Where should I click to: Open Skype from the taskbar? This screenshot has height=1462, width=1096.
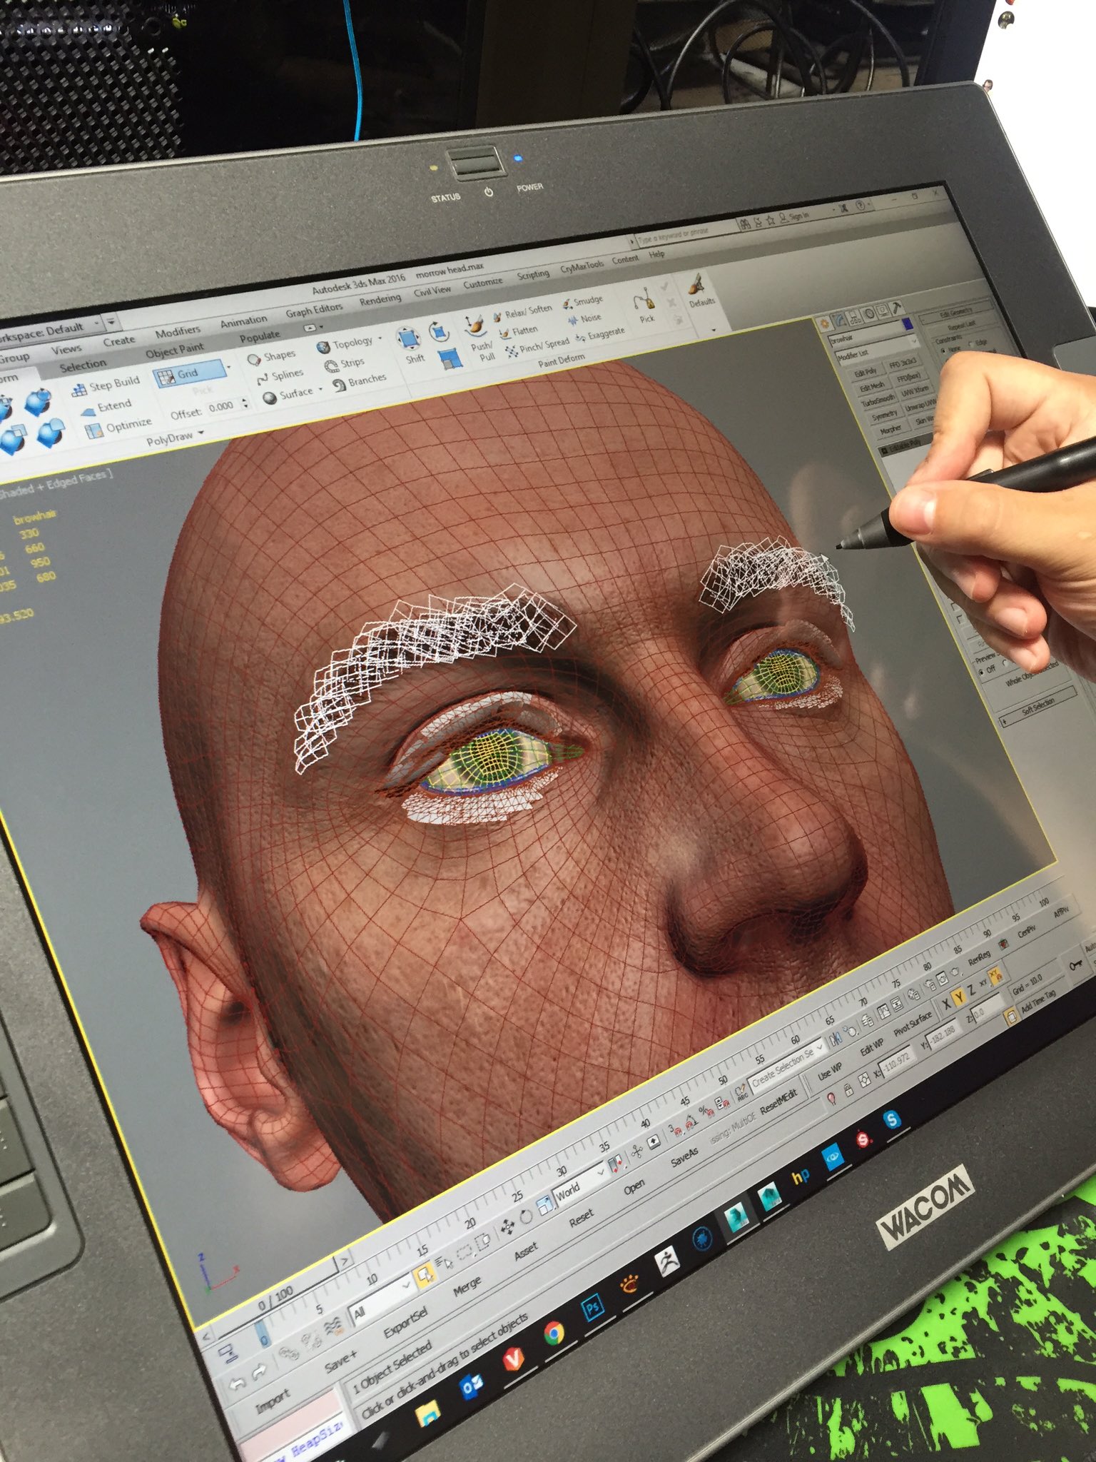[x=892, y=1120]
